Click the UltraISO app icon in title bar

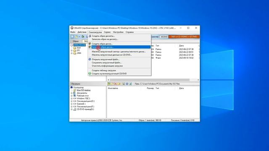[72, 28]
